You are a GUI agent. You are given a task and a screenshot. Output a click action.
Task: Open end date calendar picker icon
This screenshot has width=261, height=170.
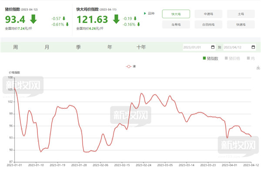(253, 47)
